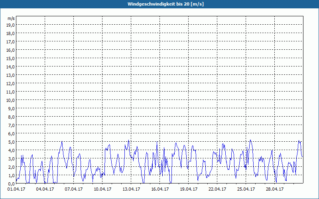Select the '10,0' axis value
The image size is (319, 199).
pyautogui.click(x=11, y=100)
